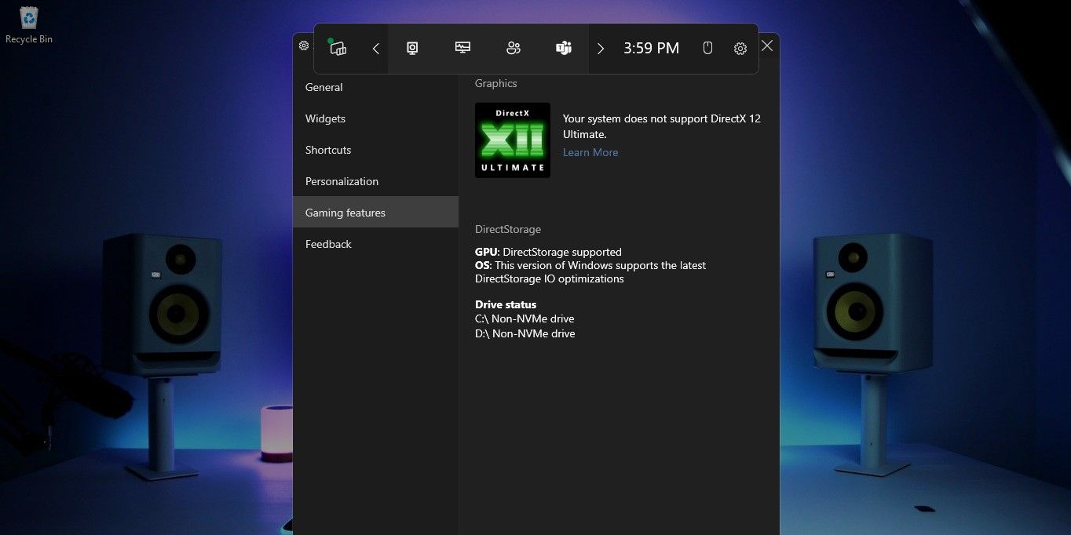Screen dimensions: 1071x535
Task: Select the Recycle Bin desktop icon
Action: [x=29, y=25]
